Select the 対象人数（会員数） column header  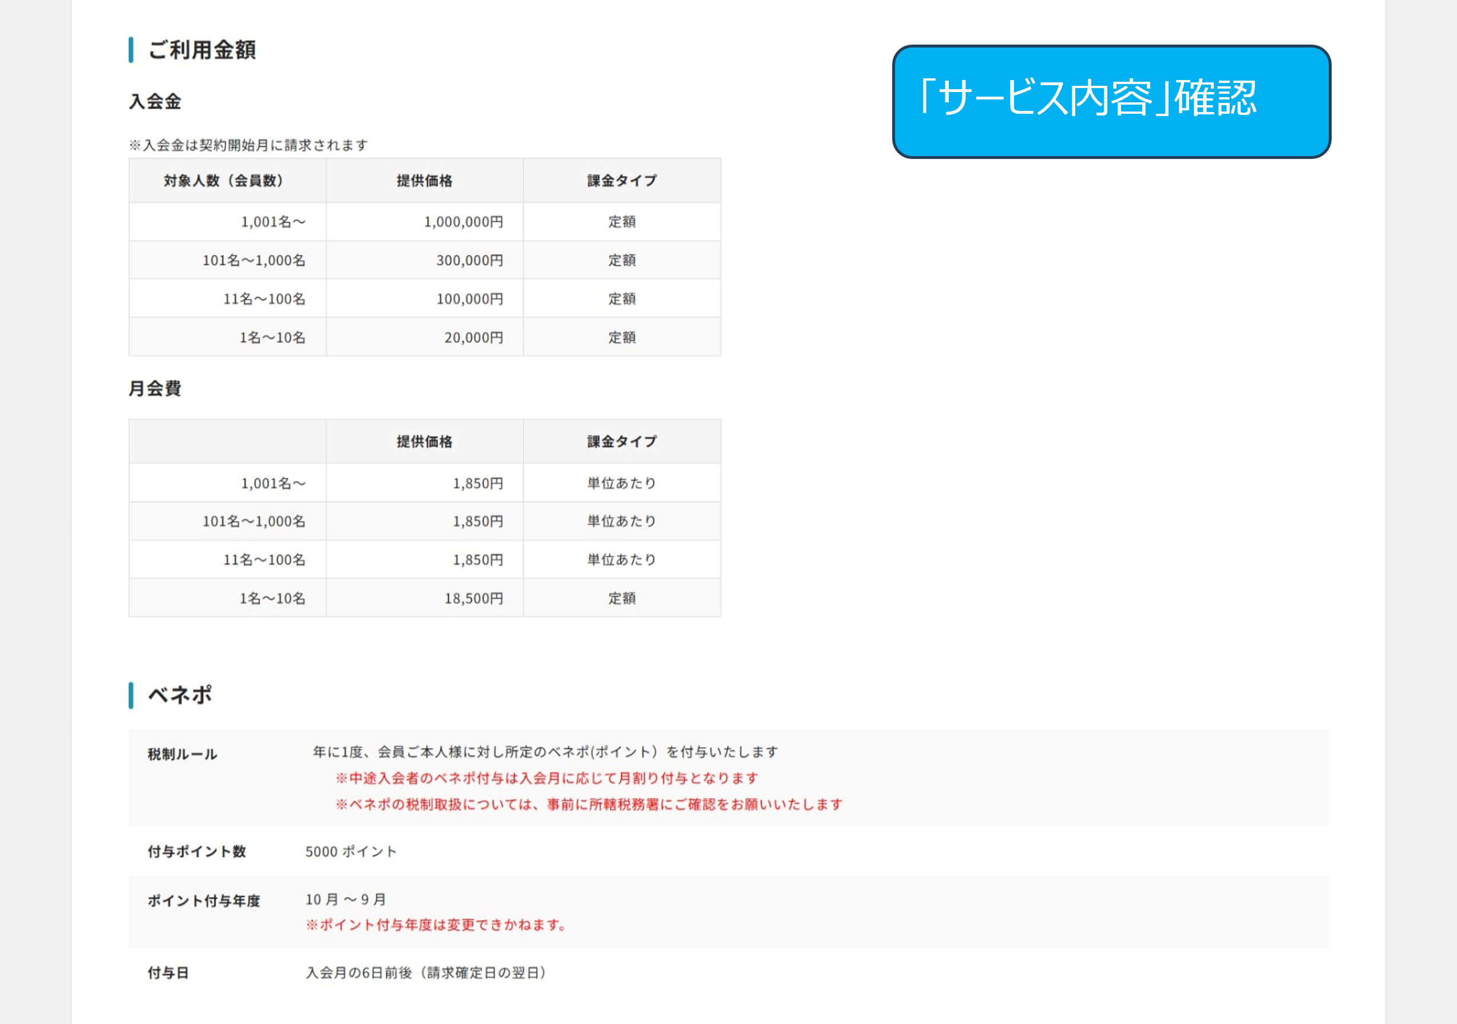[223, 181]
